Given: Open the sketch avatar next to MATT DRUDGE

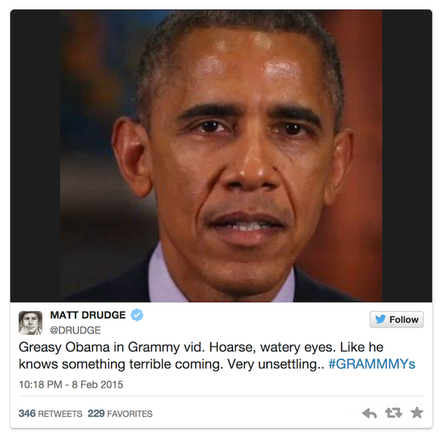Looking at the screenshot, I should tap(30, 323).
